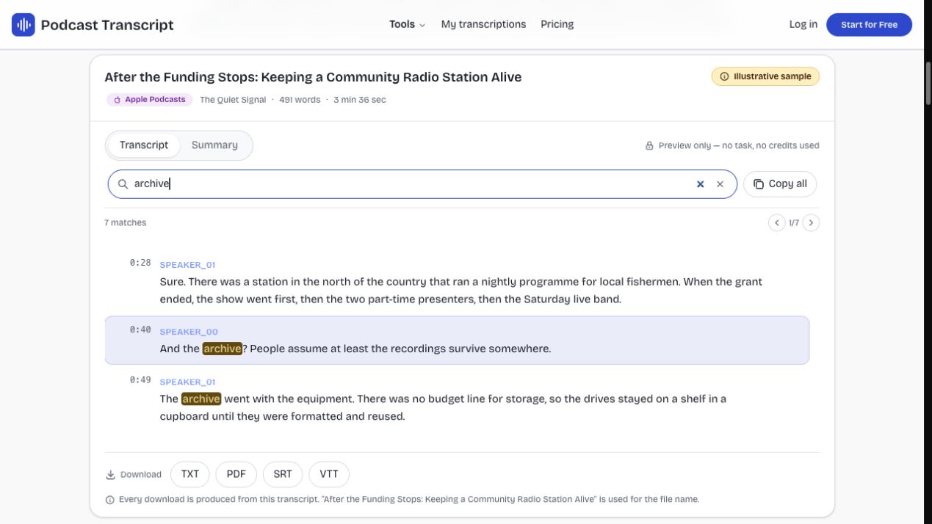Click SPEAKER_01 label at 0:28
This screenshot has width=932, height=524.
coord(187,265)
